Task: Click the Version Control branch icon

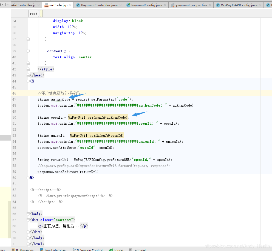Action: click(x=74, y=250)
